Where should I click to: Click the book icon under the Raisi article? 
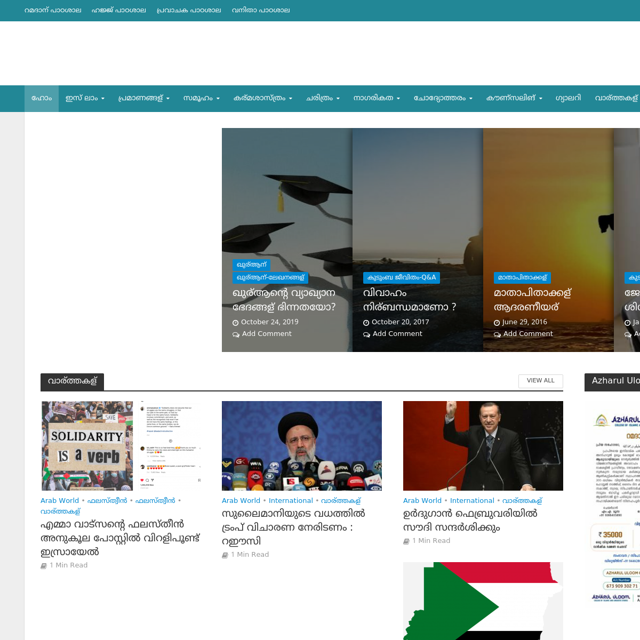tap(225, 555)
